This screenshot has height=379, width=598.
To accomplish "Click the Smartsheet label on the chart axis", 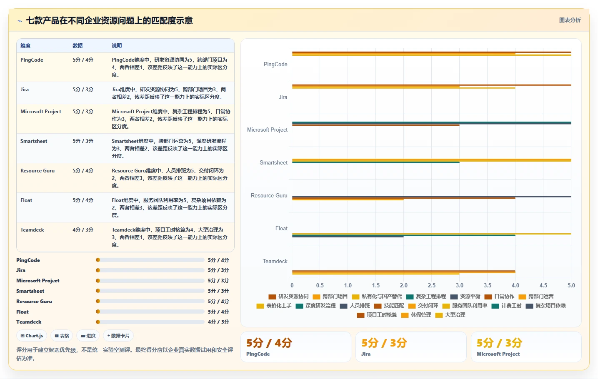I will (x=273, y=163).
